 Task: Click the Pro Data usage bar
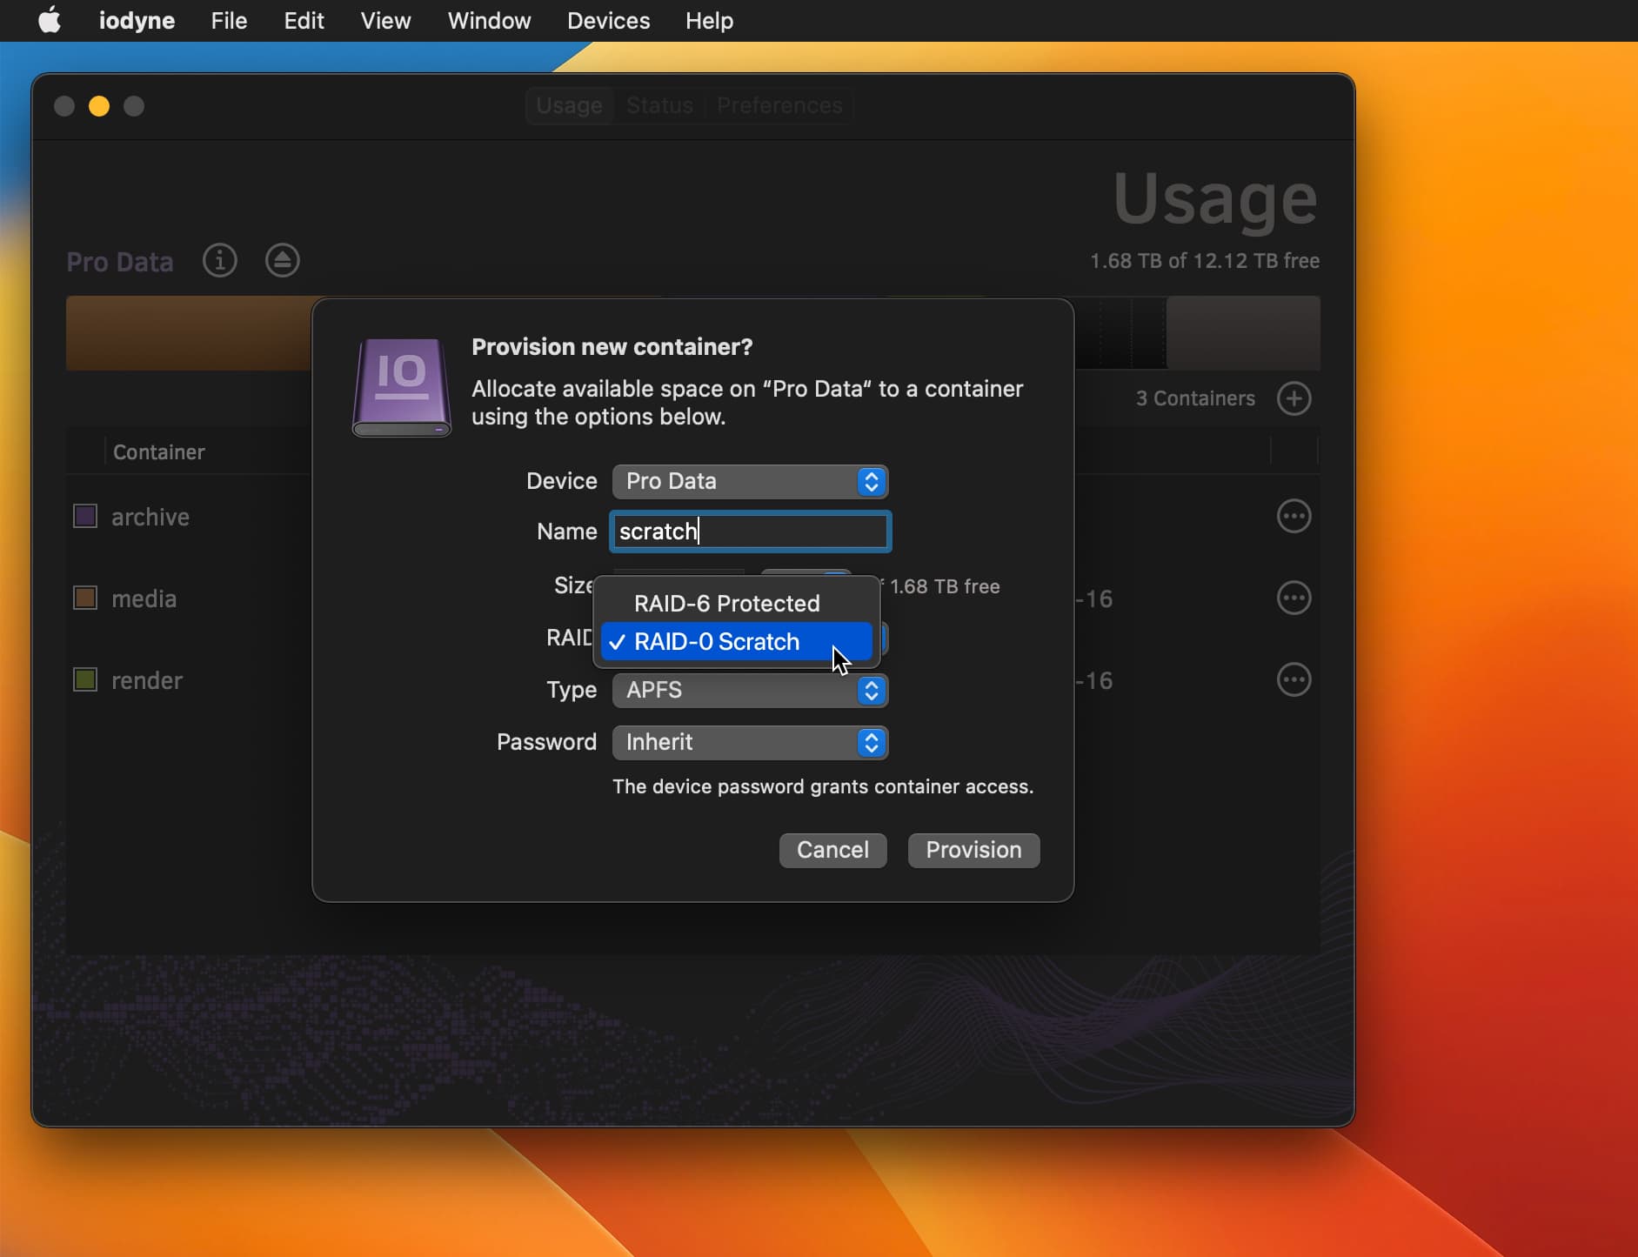coord(693,333)
